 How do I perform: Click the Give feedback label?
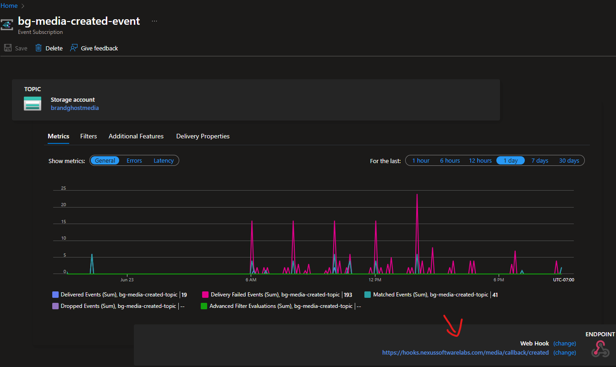[x=99, y=48]
